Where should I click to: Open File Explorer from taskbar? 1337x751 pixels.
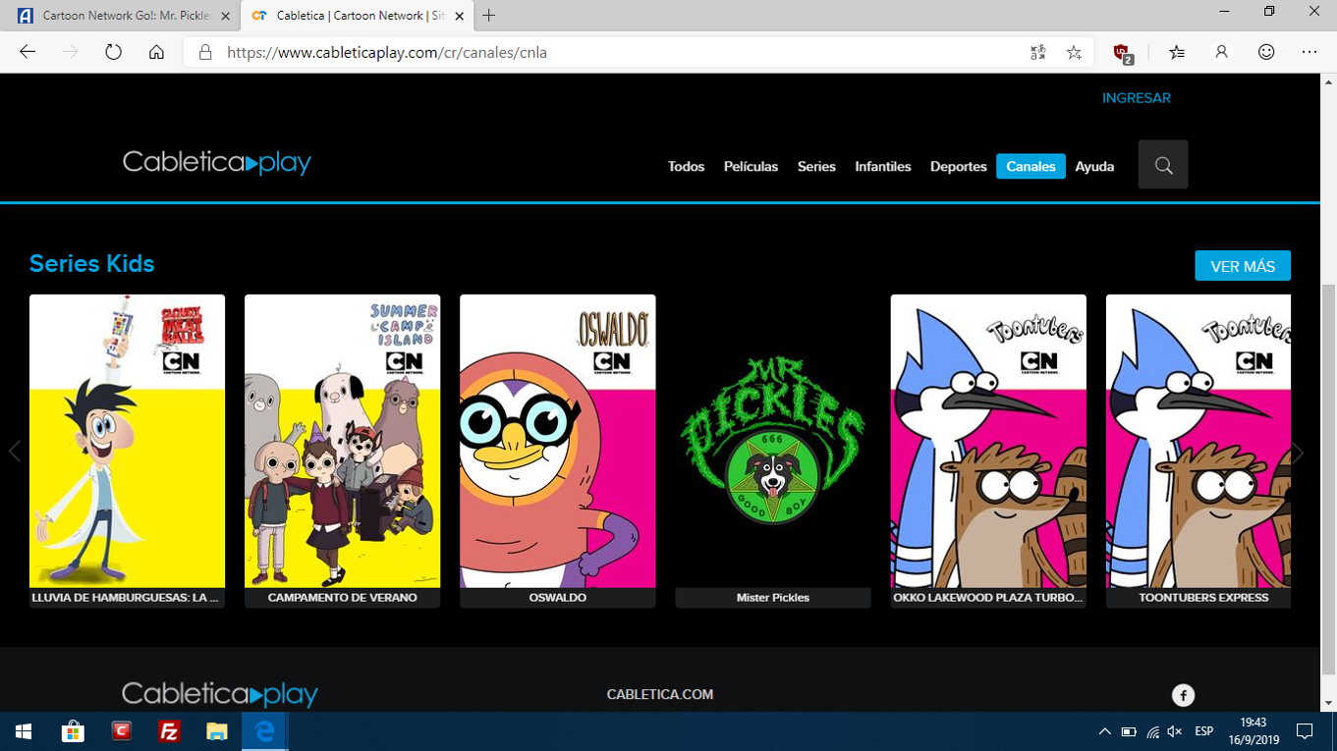(x=217, y=731)
